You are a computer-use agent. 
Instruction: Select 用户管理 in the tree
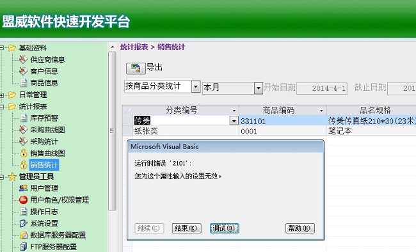coord(44,188)
